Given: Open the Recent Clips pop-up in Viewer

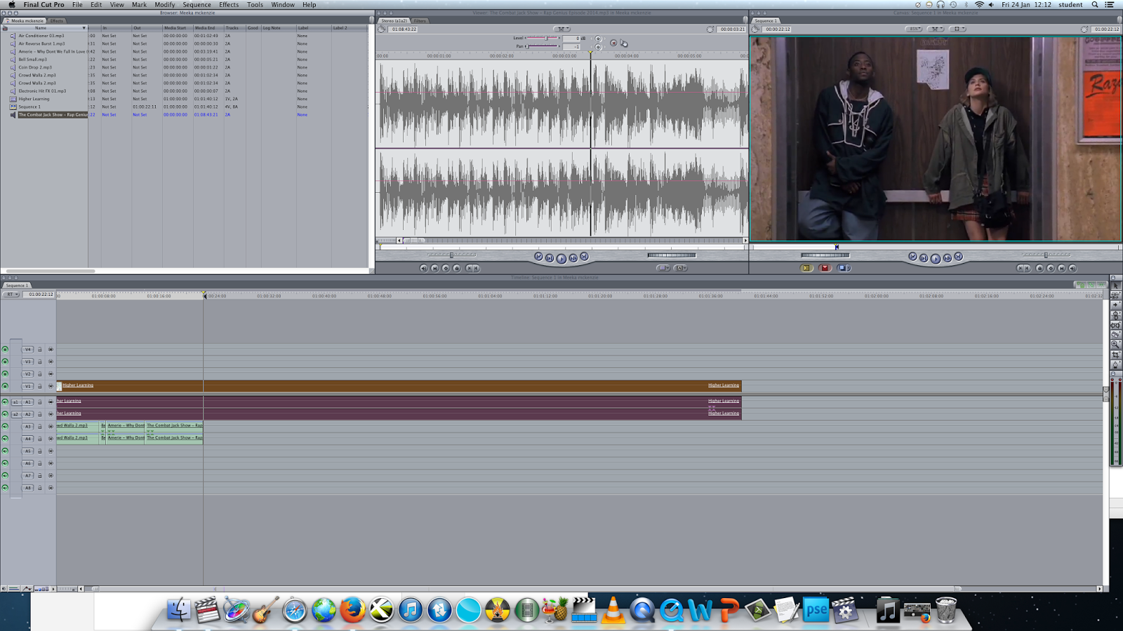Looking at the screenshot, I should pos(663,268).
